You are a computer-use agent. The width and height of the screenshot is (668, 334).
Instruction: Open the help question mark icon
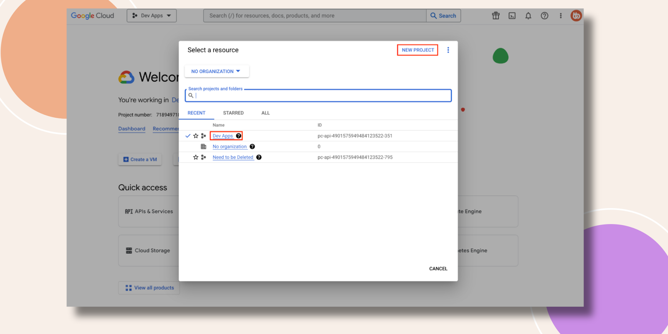click(x=544, y=15)
